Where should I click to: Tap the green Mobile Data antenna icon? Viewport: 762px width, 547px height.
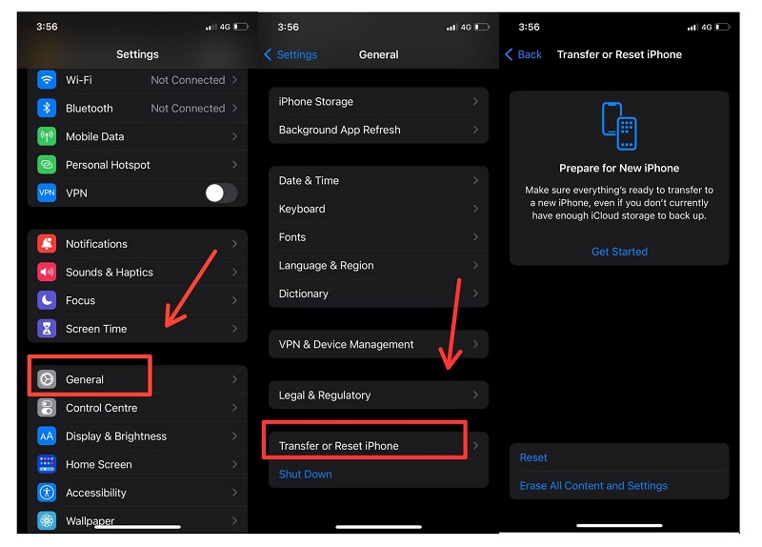[47, 136]
